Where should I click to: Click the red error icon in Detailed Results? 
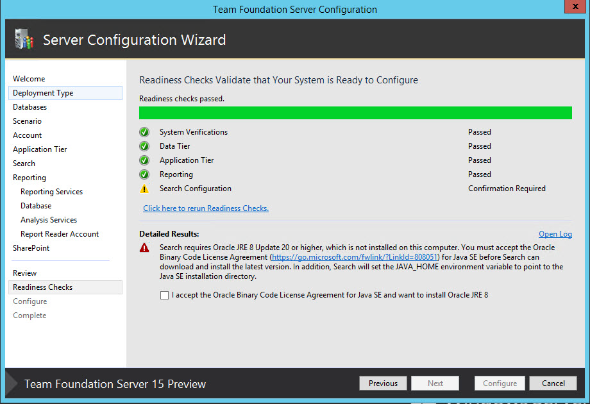pos(144,248)
